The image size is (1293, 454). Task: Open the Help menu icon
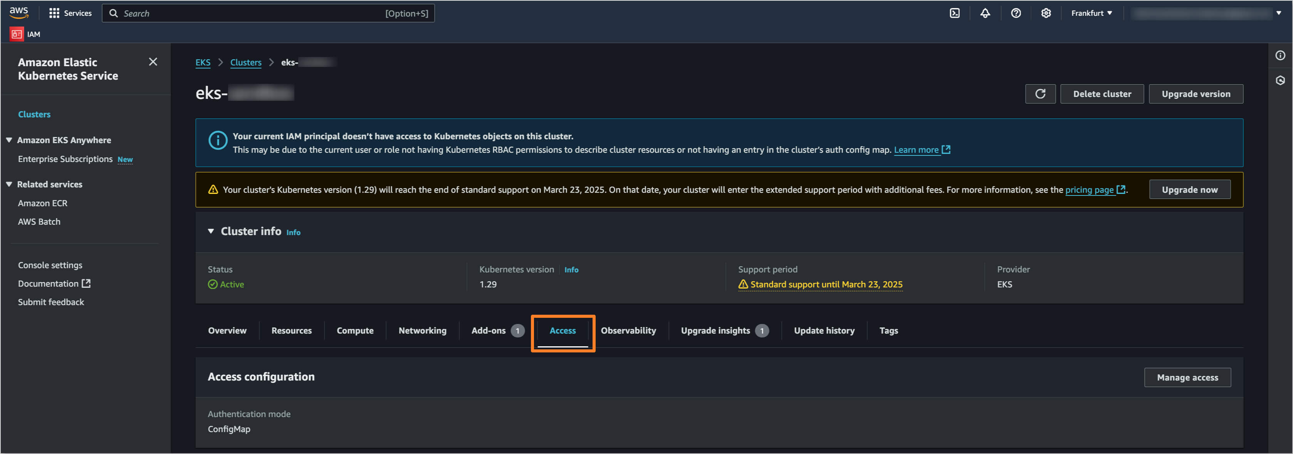(1016, 13)
